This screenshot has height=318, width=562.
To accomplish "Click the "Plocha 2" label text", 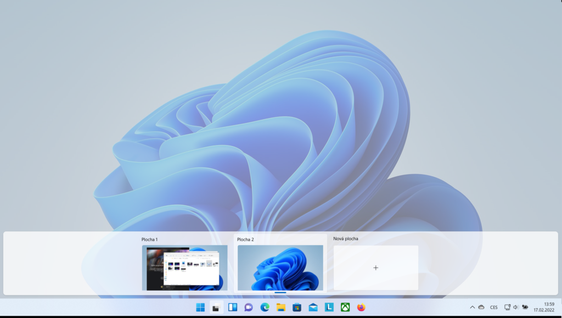I will click(245, 239).
